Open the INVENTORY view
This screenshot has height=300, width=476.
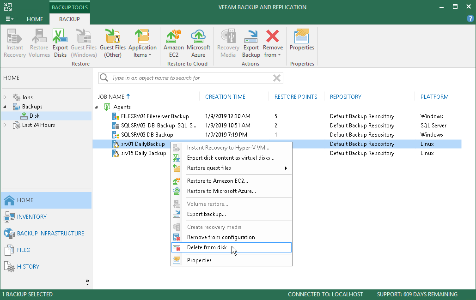click(x=46, y=217)
